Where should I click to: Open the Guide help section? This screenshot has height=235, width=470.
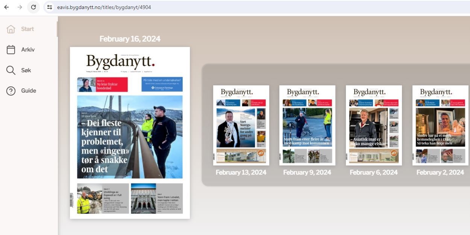pos(29,91)
